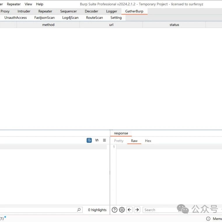The image size is (222, 222).
Task: Switch response view to Pretty
Action: 119,141
